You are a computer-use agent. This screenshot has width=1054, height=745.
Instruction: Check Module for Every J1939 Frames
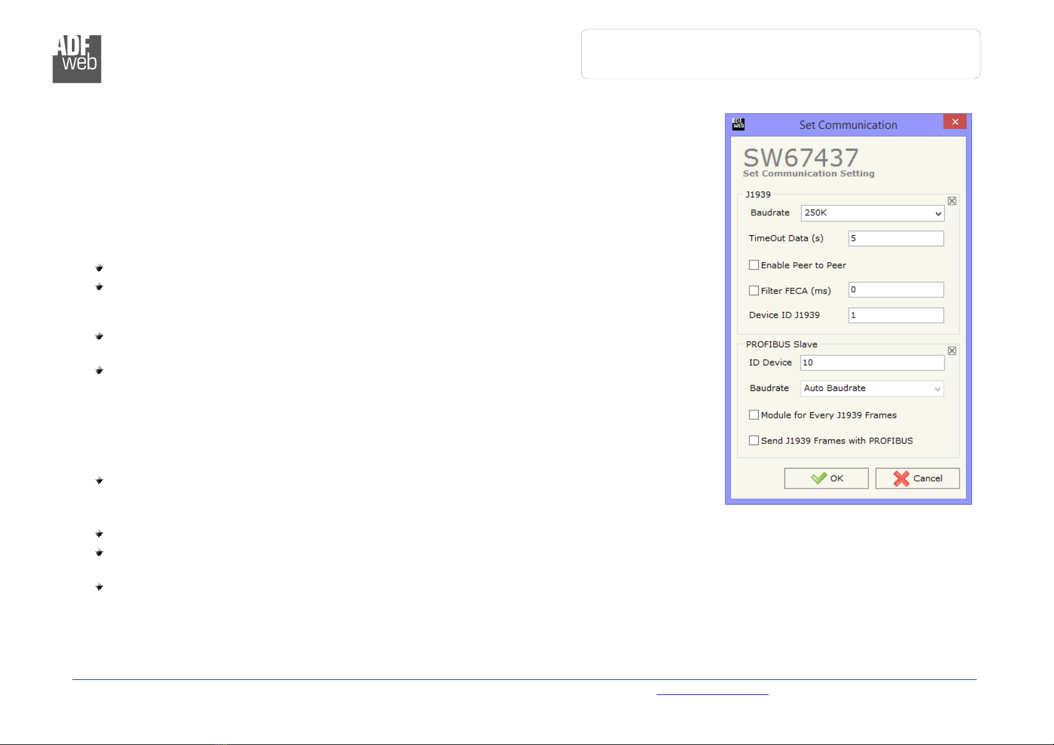(x=754, y=415)
